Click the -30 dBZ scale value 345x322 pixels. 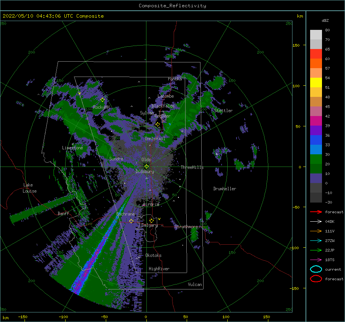[x=329, y=202]
